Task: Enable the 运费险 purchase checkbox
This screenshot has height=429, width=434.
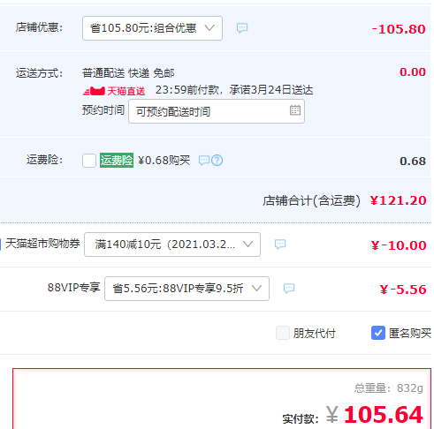Action: (89, 161)
